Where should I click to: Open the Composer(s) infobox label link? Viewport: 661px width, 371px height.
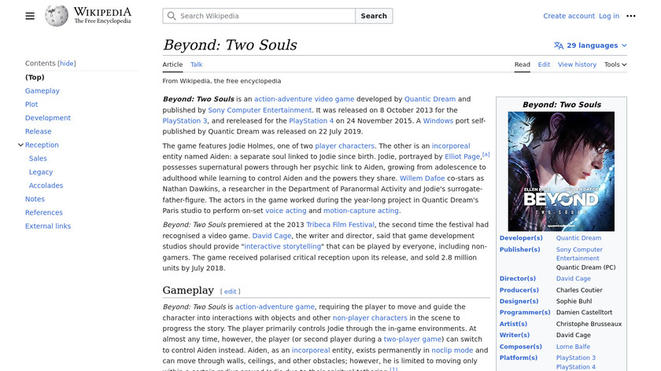pos(521,347)
